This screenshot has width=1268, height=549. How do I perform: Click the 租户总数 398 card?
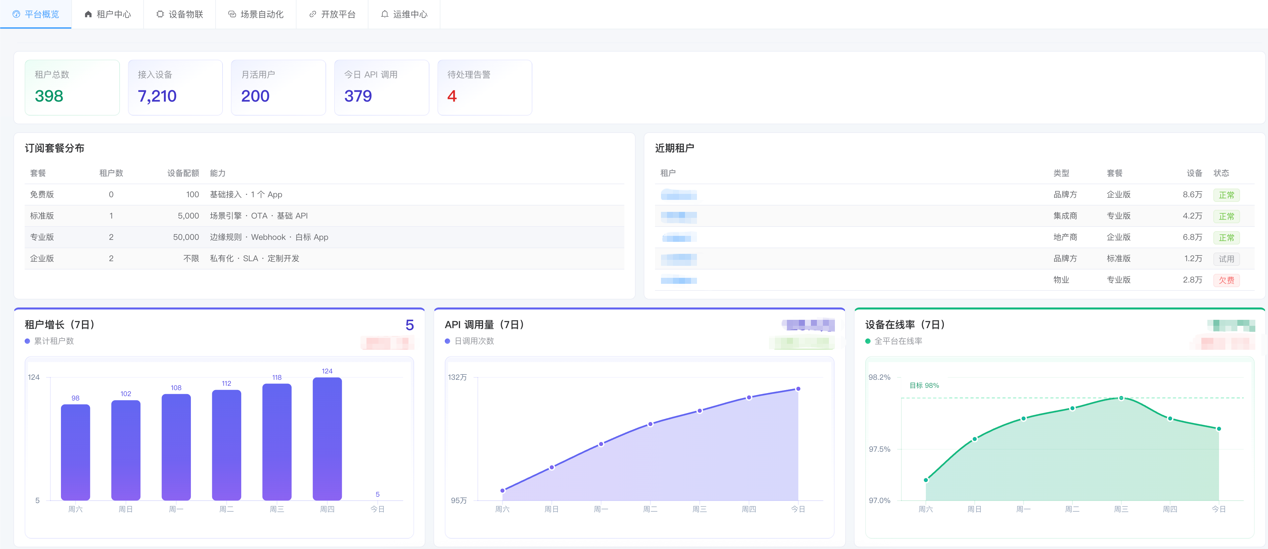pyautogui.click(x=72, y=88)
